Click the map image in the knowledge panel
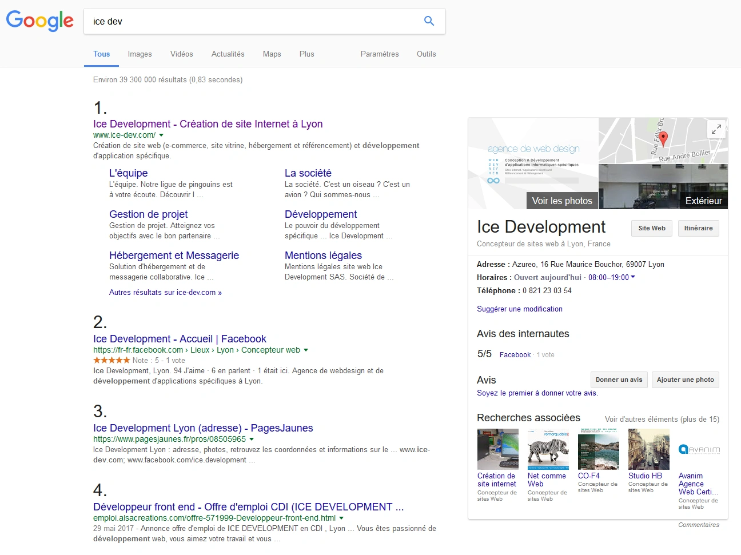 (663, 141)
